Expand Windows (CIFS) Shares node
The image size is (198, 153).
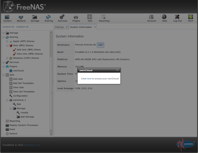[x=7, y=58]
